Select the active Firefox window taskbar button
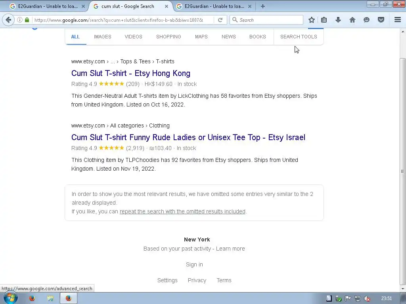 coord(69,298)
